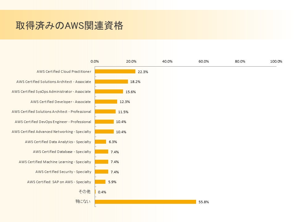Click the その他 category label
Image resolution: width=296 pixels, height=222 pixels.
pyautogui.click(x=84, y=192)
